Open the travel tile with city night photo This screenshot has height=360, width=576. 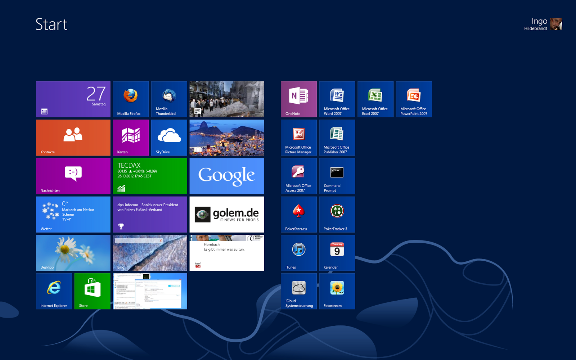pos(227,138)
